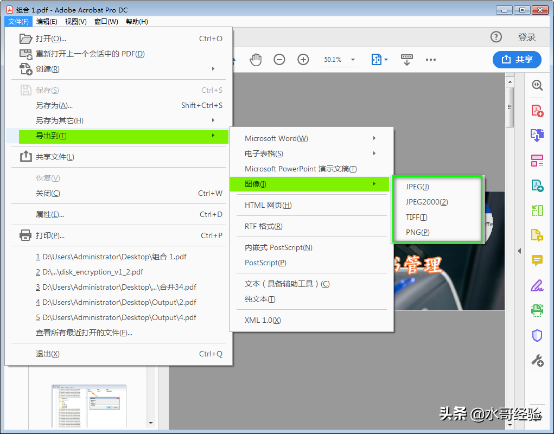Click the zoom in plus icon
554x434 pixels.
click(x=303, y=59)
